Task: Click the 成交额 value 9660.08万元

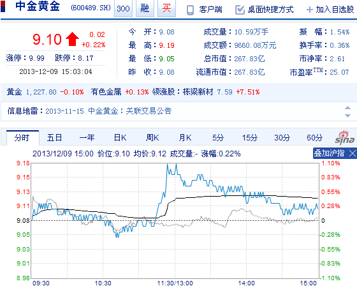Action: tap(255, 45)
